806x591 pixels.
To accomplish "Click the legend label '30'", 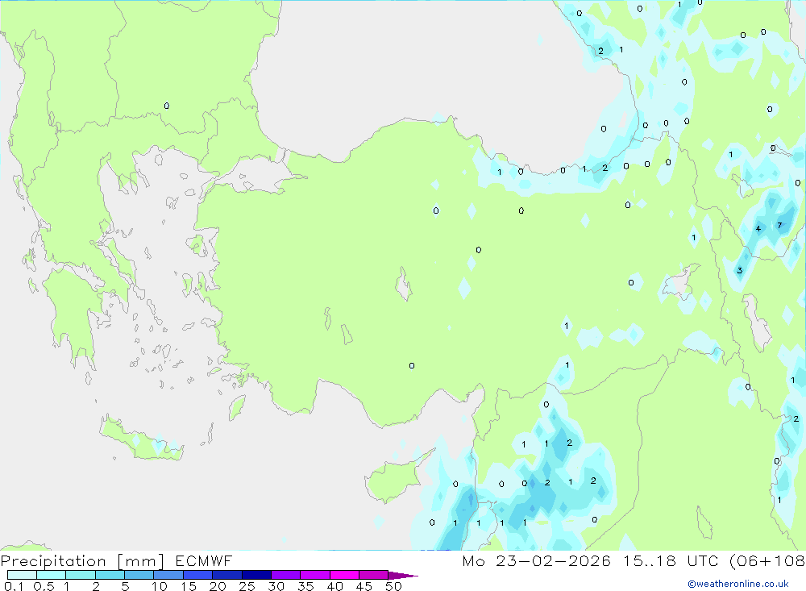I will tap(276, 586).
